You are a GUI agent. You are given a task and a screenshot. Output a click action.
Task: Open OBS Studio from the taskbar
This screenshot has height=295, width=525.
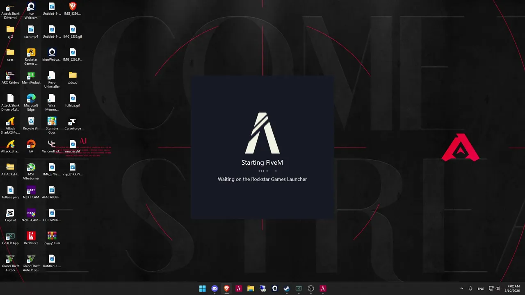(x=311, y=288)
